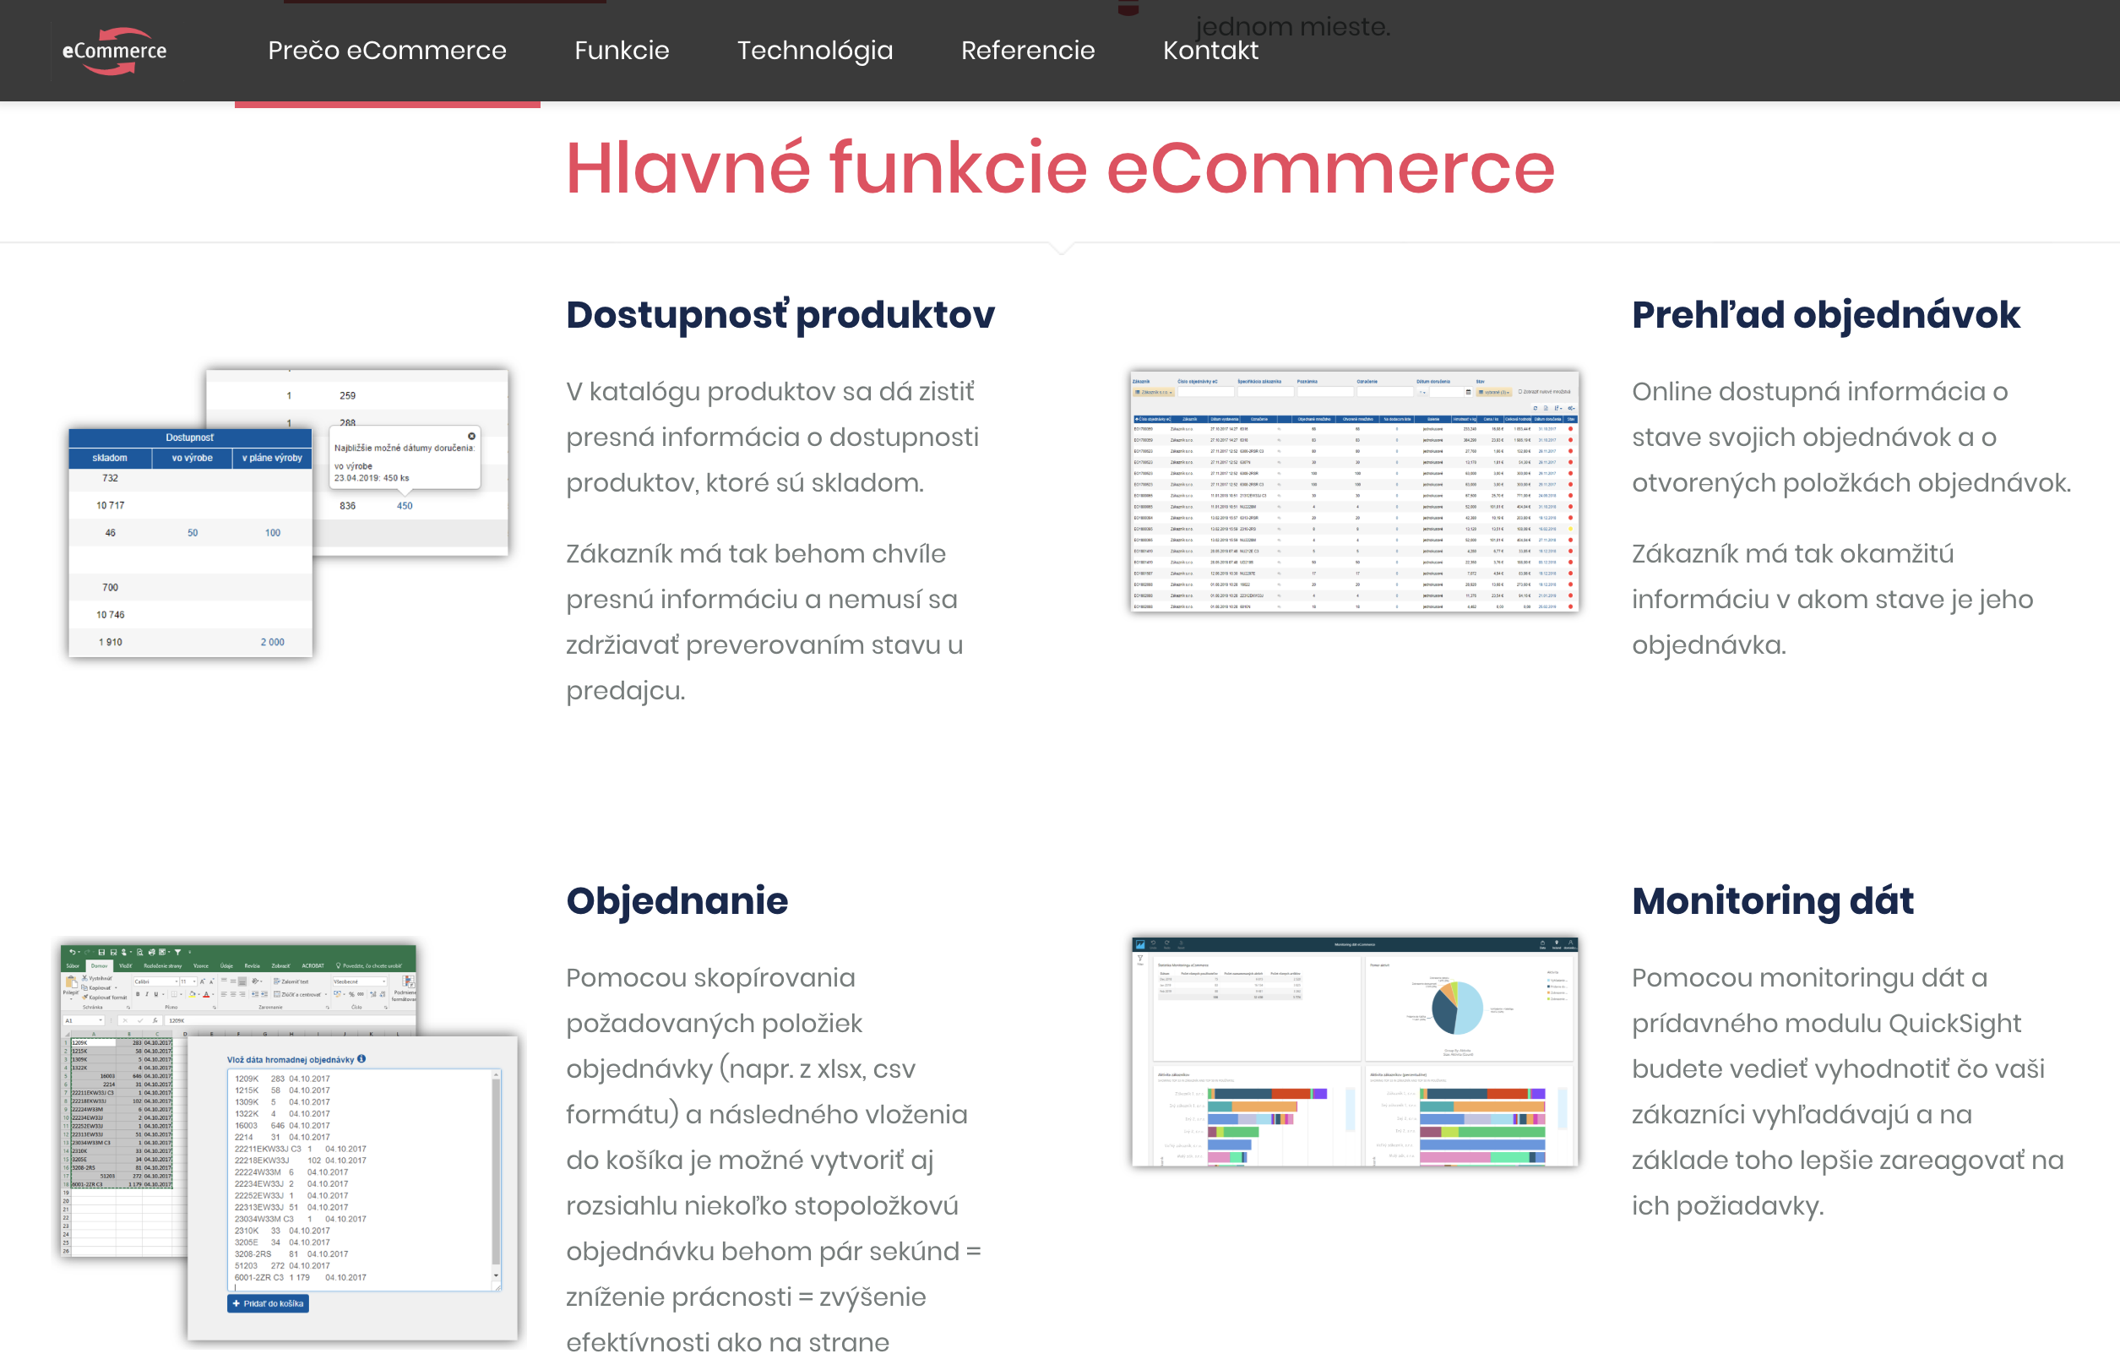Open the QuickSight monitoring dashboard thumbnail
Viewport: 2120px width, 1370px height.
[x=1354, y=1051]
